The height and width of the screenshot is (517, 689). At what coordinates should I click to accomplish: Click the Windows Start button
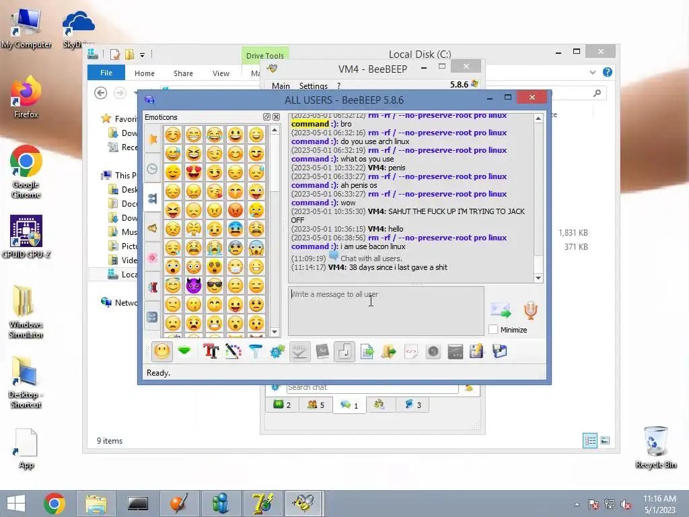16,504
